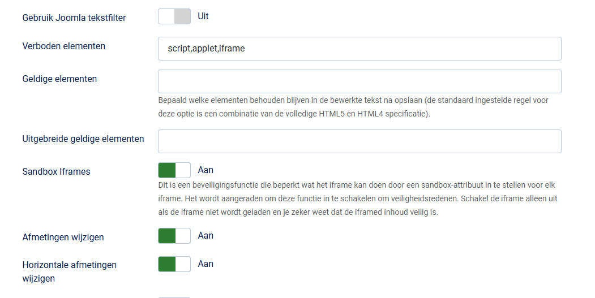Image resolution: width=595 pixels, height=298 pixels.
Task: Click the Verboden elementen text field
Action: (359, 49)
